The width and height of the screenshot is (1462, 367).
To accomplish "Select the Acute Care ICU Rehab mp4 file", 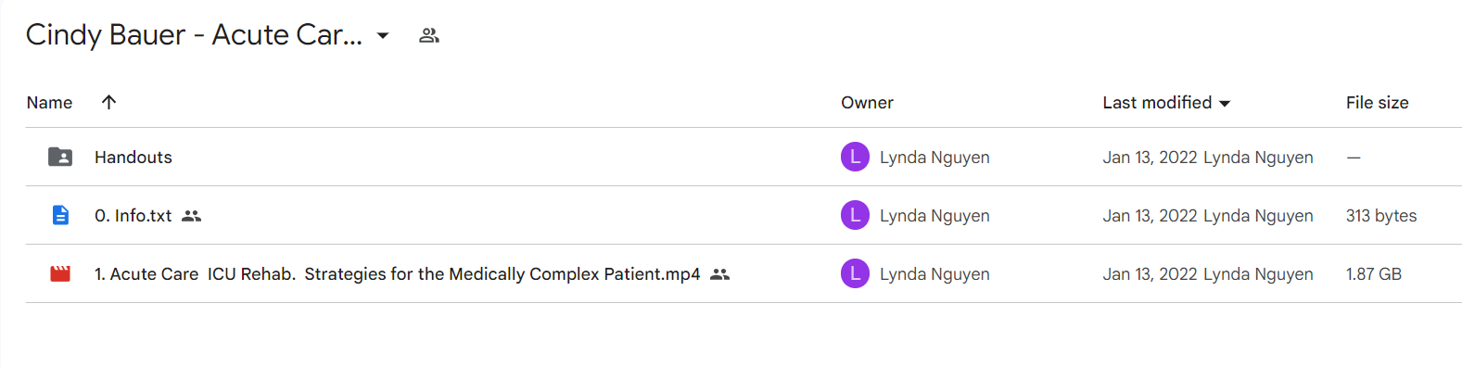I will tap(397, 273).
